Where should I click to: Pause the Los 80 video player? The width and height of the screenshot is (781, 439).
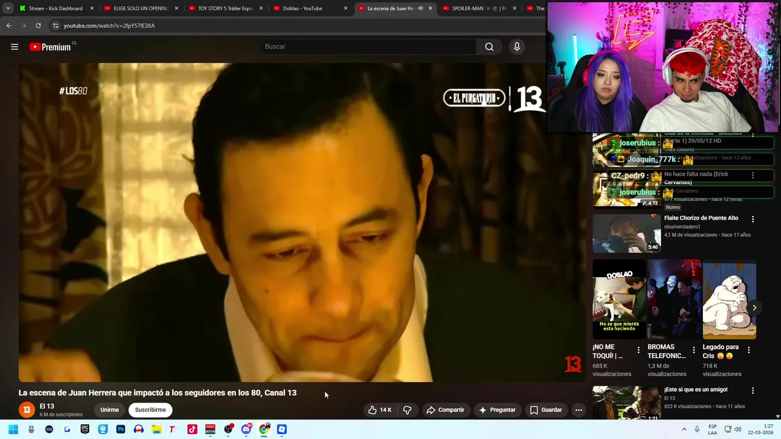click(x=302, y=222)
